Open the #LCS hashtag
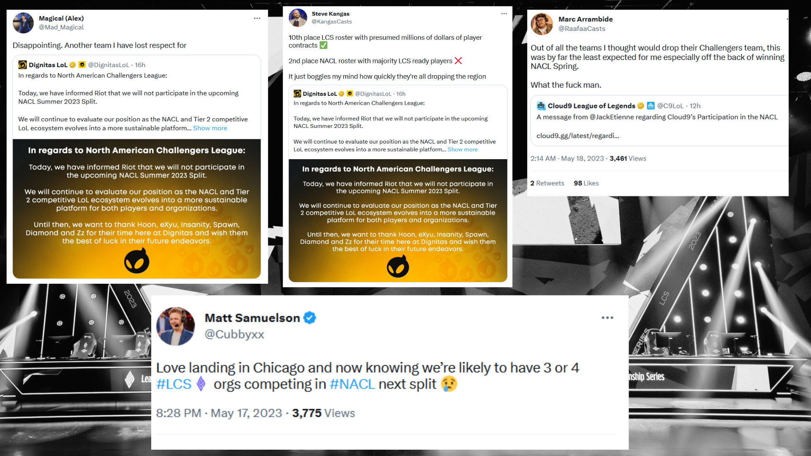 (x=174, y=384)
